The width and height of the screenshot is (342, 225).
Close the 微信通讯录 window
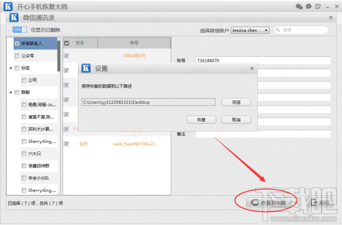click(331, 18)
